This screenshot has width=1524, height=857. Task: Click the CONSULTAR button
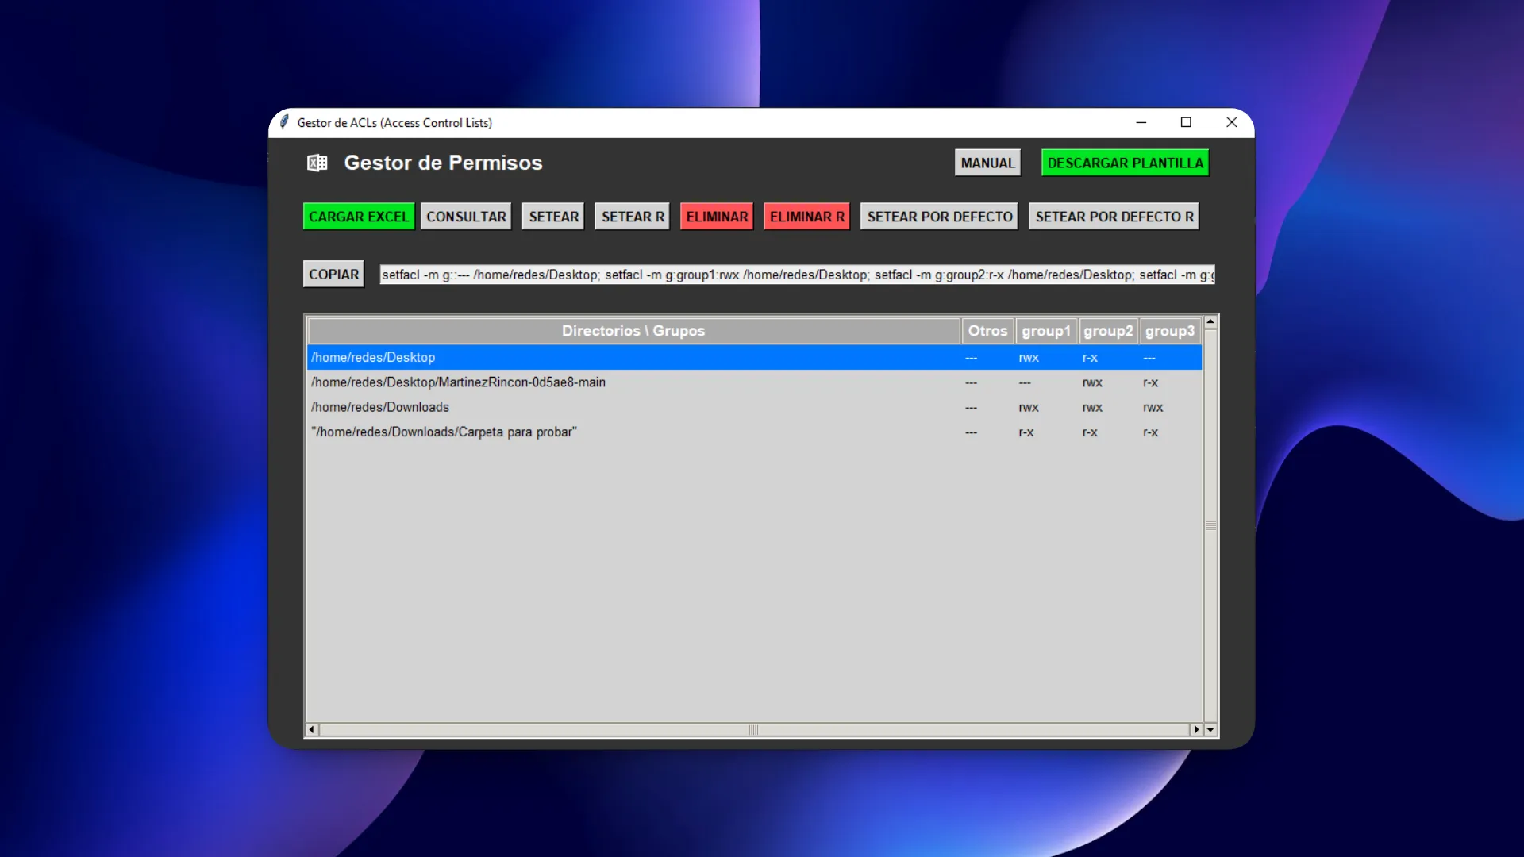coord(466,217)
